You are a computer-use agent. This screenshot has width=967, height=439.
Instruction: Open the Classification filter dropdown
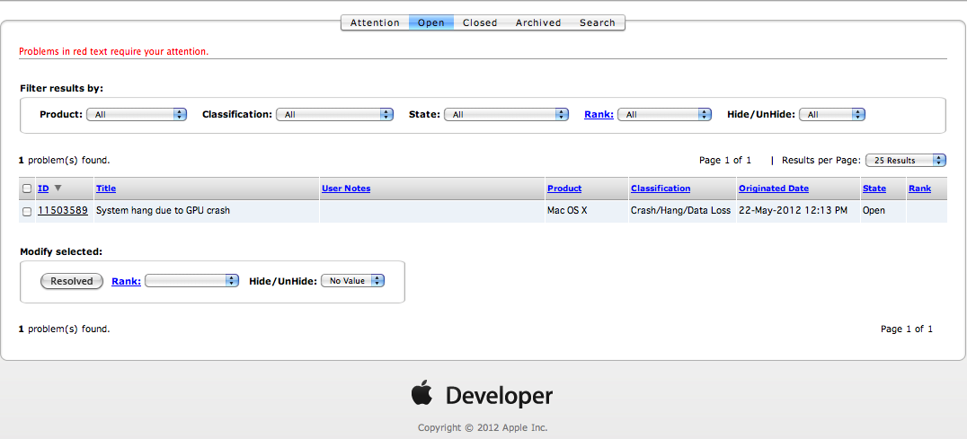click(334, 115)
